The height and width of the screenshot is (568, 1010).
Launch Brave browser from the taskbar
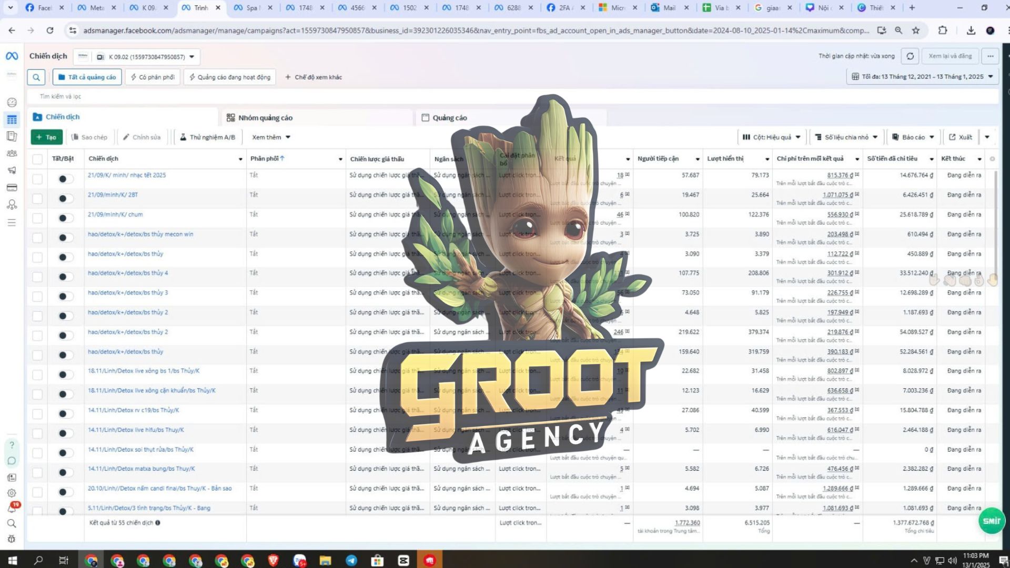[x=273, y=561]
